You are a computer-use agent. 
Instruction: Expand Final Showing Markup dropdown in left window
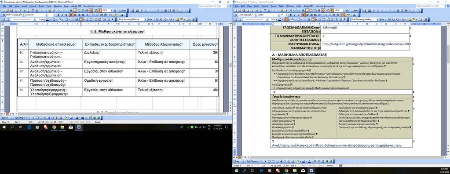(x=145, y=19)
